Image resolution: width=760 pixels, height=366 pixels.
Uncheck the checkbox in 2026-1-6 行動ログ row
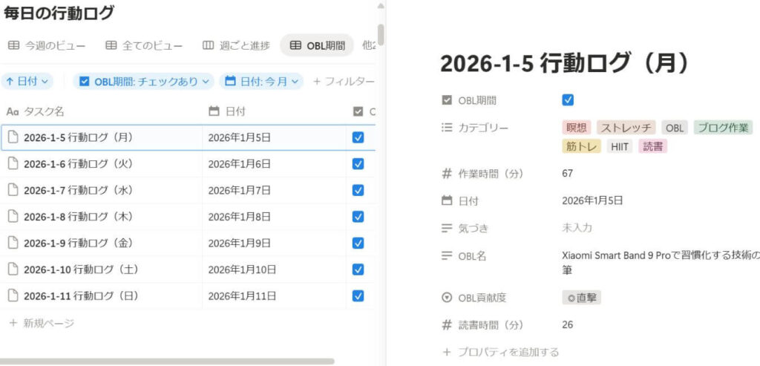pyautogui.click(x=358, y=164)
